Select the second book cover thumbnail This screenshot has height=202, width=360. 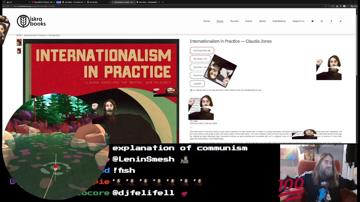(19, 51)
